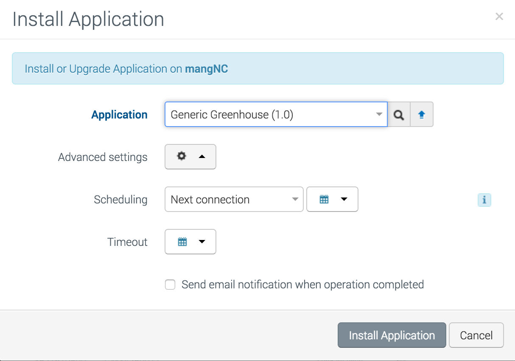Click the 'Send email notification when operation completed' label

pyautogui.click(x=302, y=285)
